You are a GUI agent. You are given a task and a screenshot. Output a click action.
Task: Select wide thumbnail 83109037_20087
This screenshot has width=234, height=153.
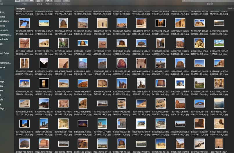(102, 103)
